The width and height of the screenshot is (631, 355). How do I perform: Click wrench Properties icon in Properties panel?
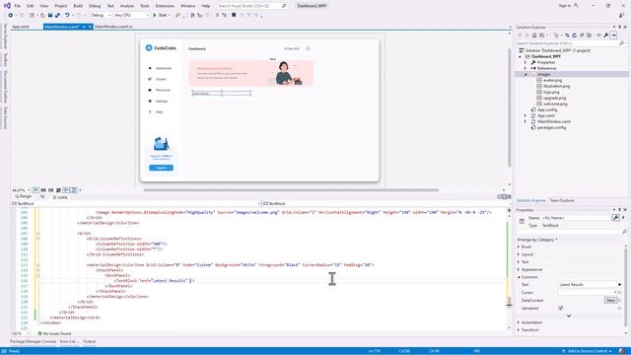pyautogui.click(x=615, y=218)
